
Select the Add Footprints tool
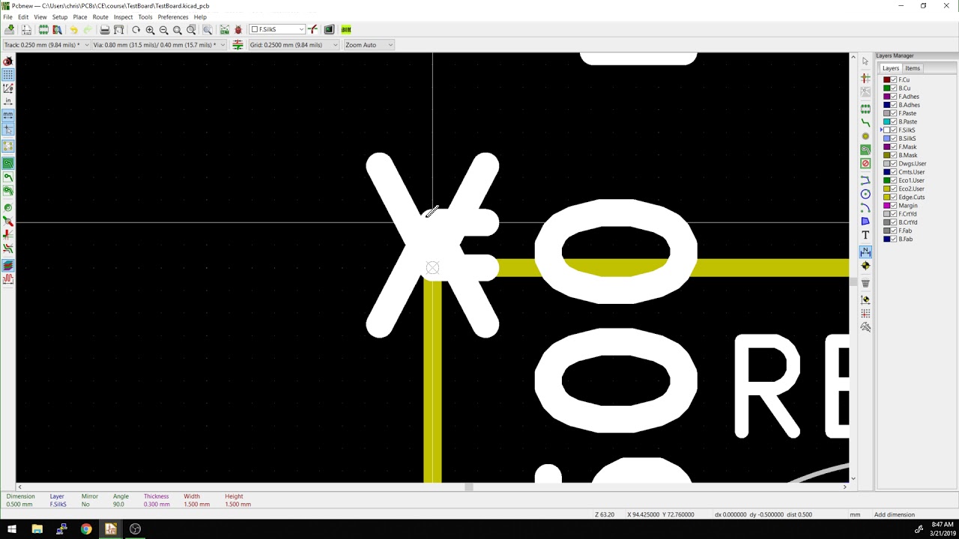click(x=865, y=109)
